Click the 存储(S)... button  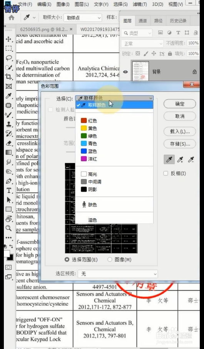pos(180,144)
